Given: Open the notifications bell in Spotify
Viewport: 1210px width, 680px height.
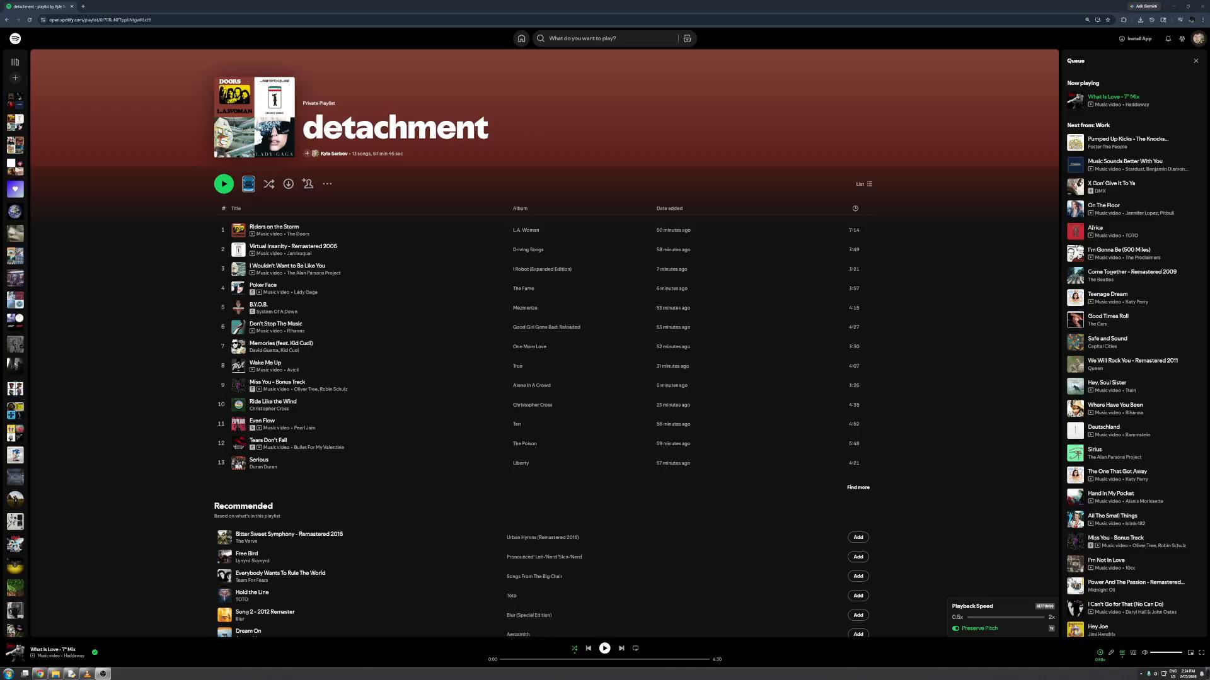Looking at the screenshot, I should (x=1168, y=38).
